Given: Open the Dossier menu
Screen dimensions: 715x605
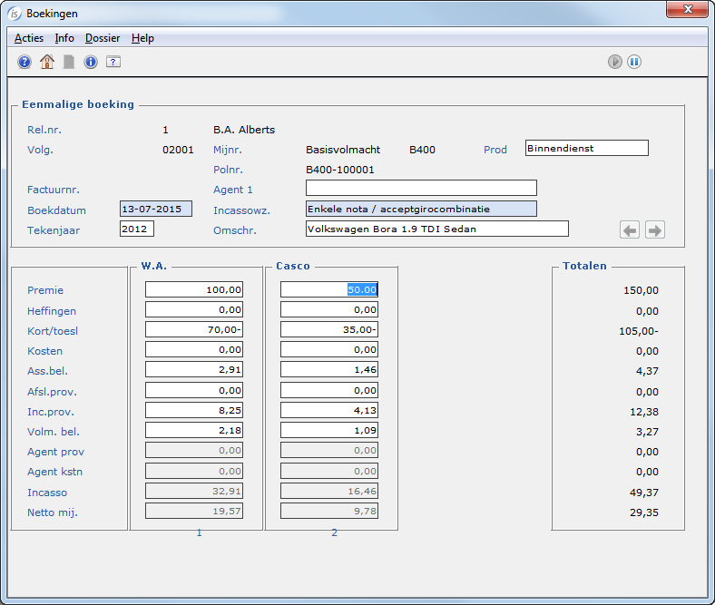Looking at the screenshot, I should pos(103,38).
